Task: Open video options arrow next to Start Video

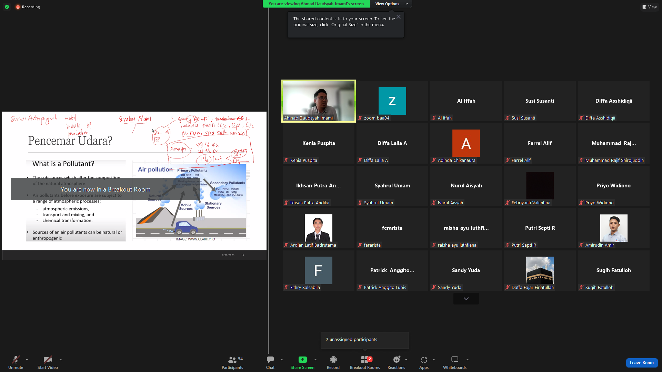Action: point(61,360)
